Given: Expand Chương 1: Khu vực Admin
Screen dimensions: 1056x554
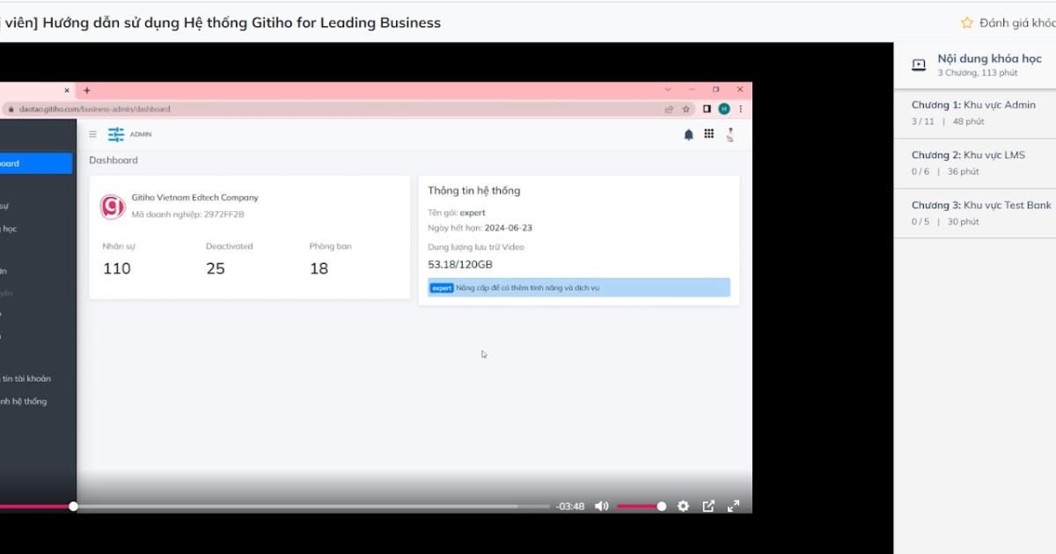Looking at the screenshot, I should [x=975, y=113].
